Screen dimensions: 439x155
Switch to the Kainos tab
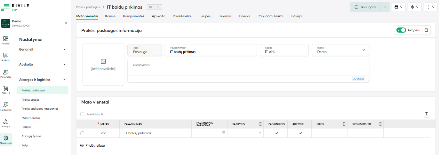coord(110,16)
